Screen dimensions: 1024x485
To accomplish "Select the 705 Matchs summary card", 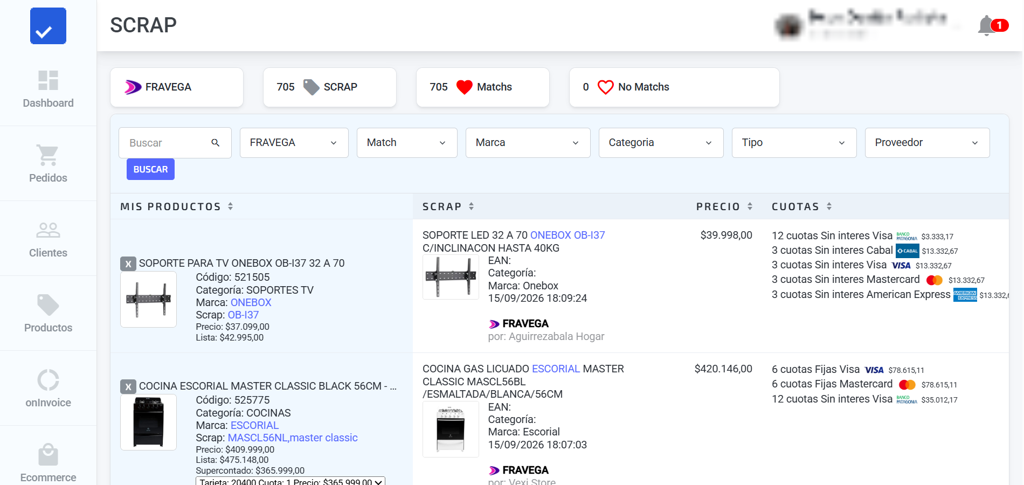I will pyautogui.click(x=483, y=87).
